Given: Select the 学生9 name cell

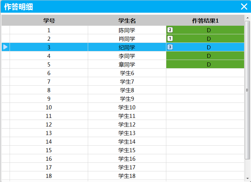Looking at the screenshot, I should click(x=127, y=99).
